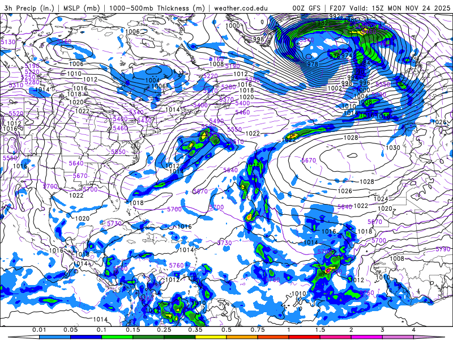Click the 'weather.cod.edu' source text
453x340 pixels.
tap(241, 8)
